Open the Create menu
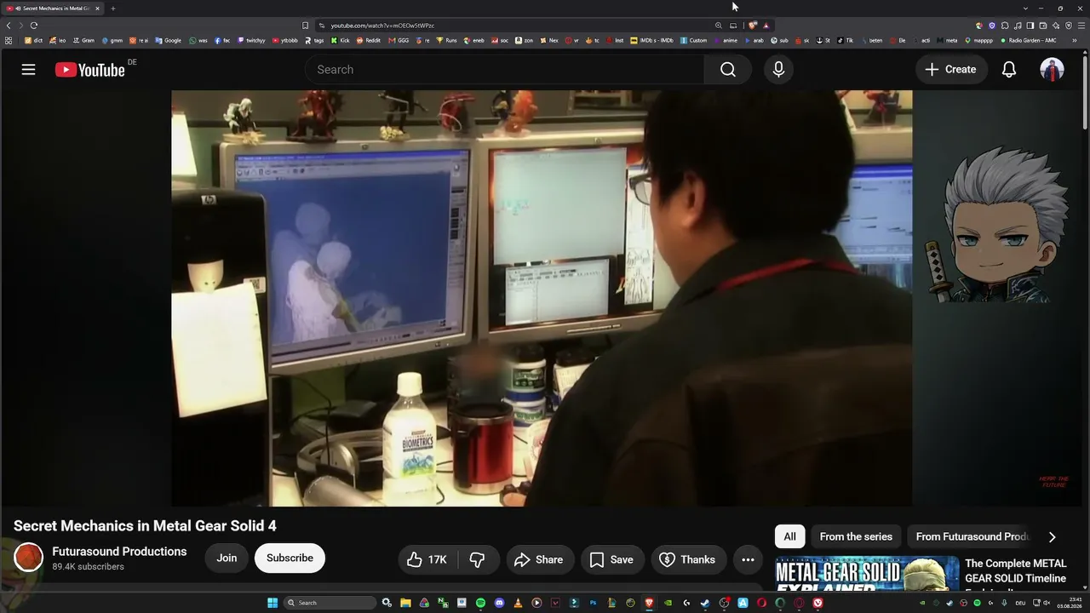The width and height of the screenshot is (1090, 613). pyautogui.click(x=951, y=70)
